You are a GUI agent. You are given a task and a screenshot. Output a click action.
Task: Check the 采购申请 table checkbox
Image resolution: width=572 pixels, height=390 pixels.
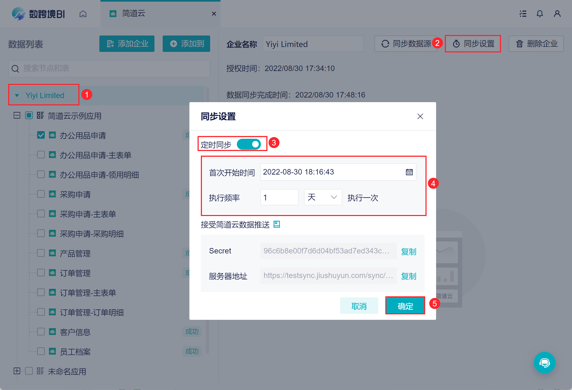coord(41,194)
